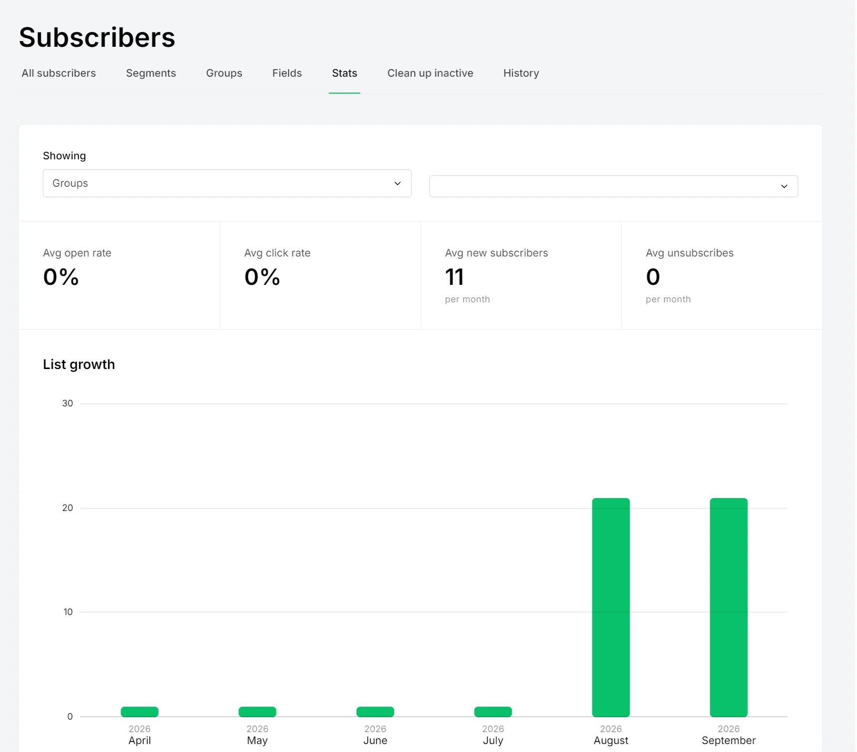Click the Avg new subscribers value 11

pos(454,277)
